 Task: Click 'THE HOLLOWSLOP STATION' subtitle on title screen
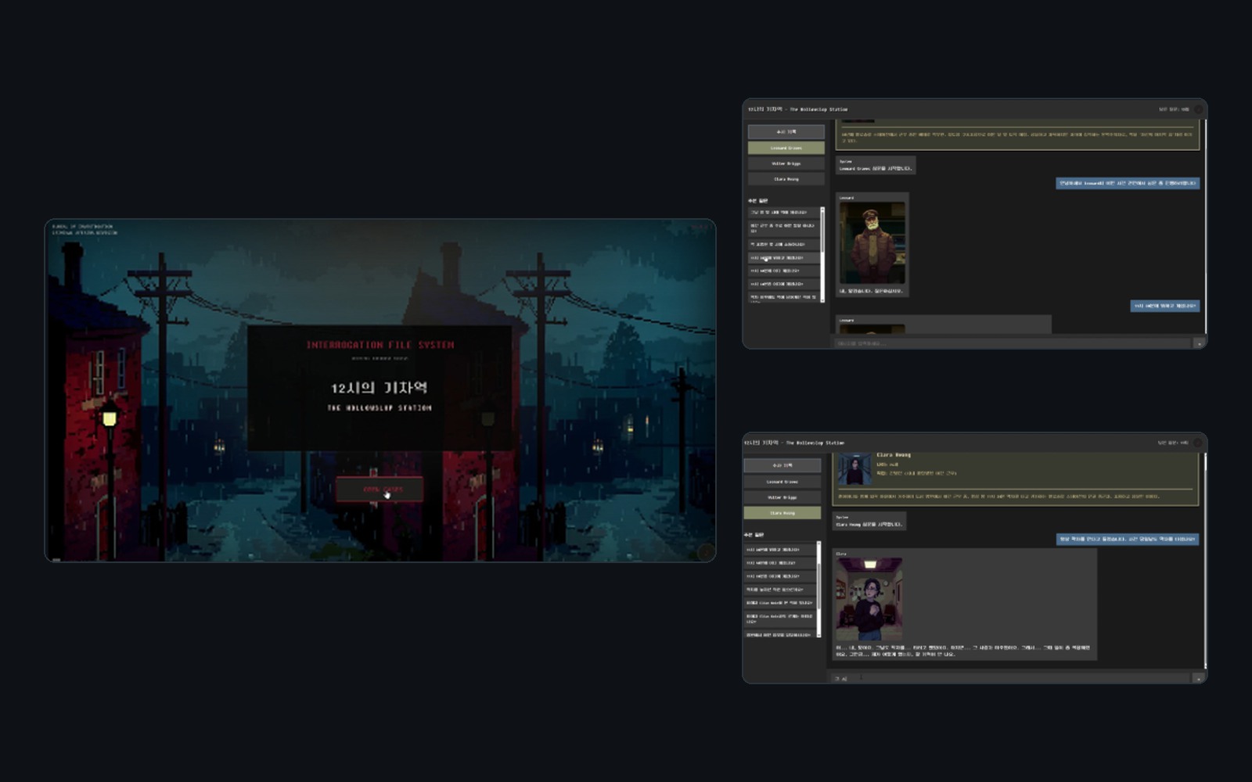(x=380, y=408)
